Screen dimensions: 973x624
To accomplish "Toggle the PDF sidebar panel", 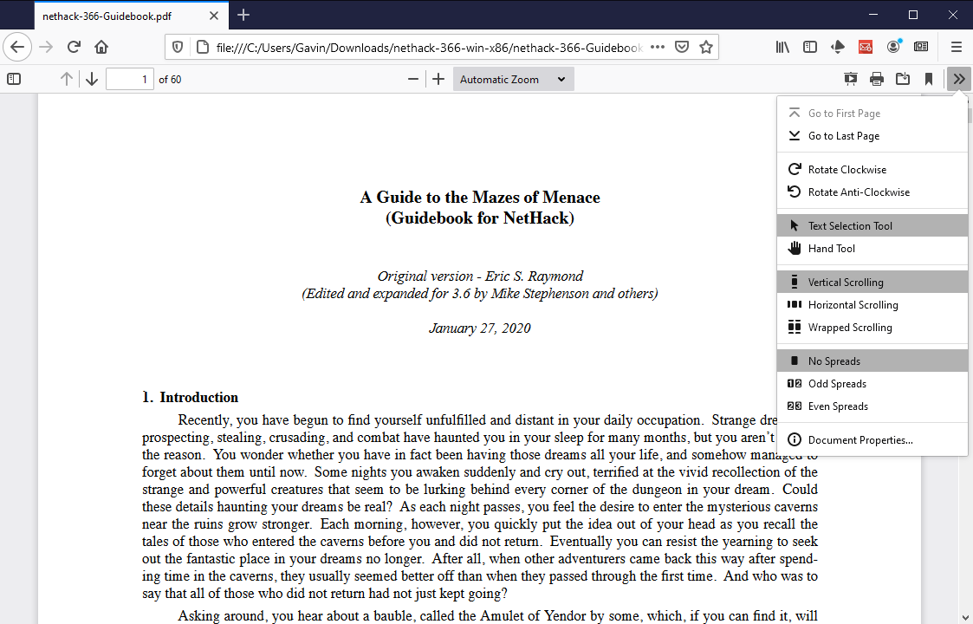I will pyautogui.click(x=14, y=79).
